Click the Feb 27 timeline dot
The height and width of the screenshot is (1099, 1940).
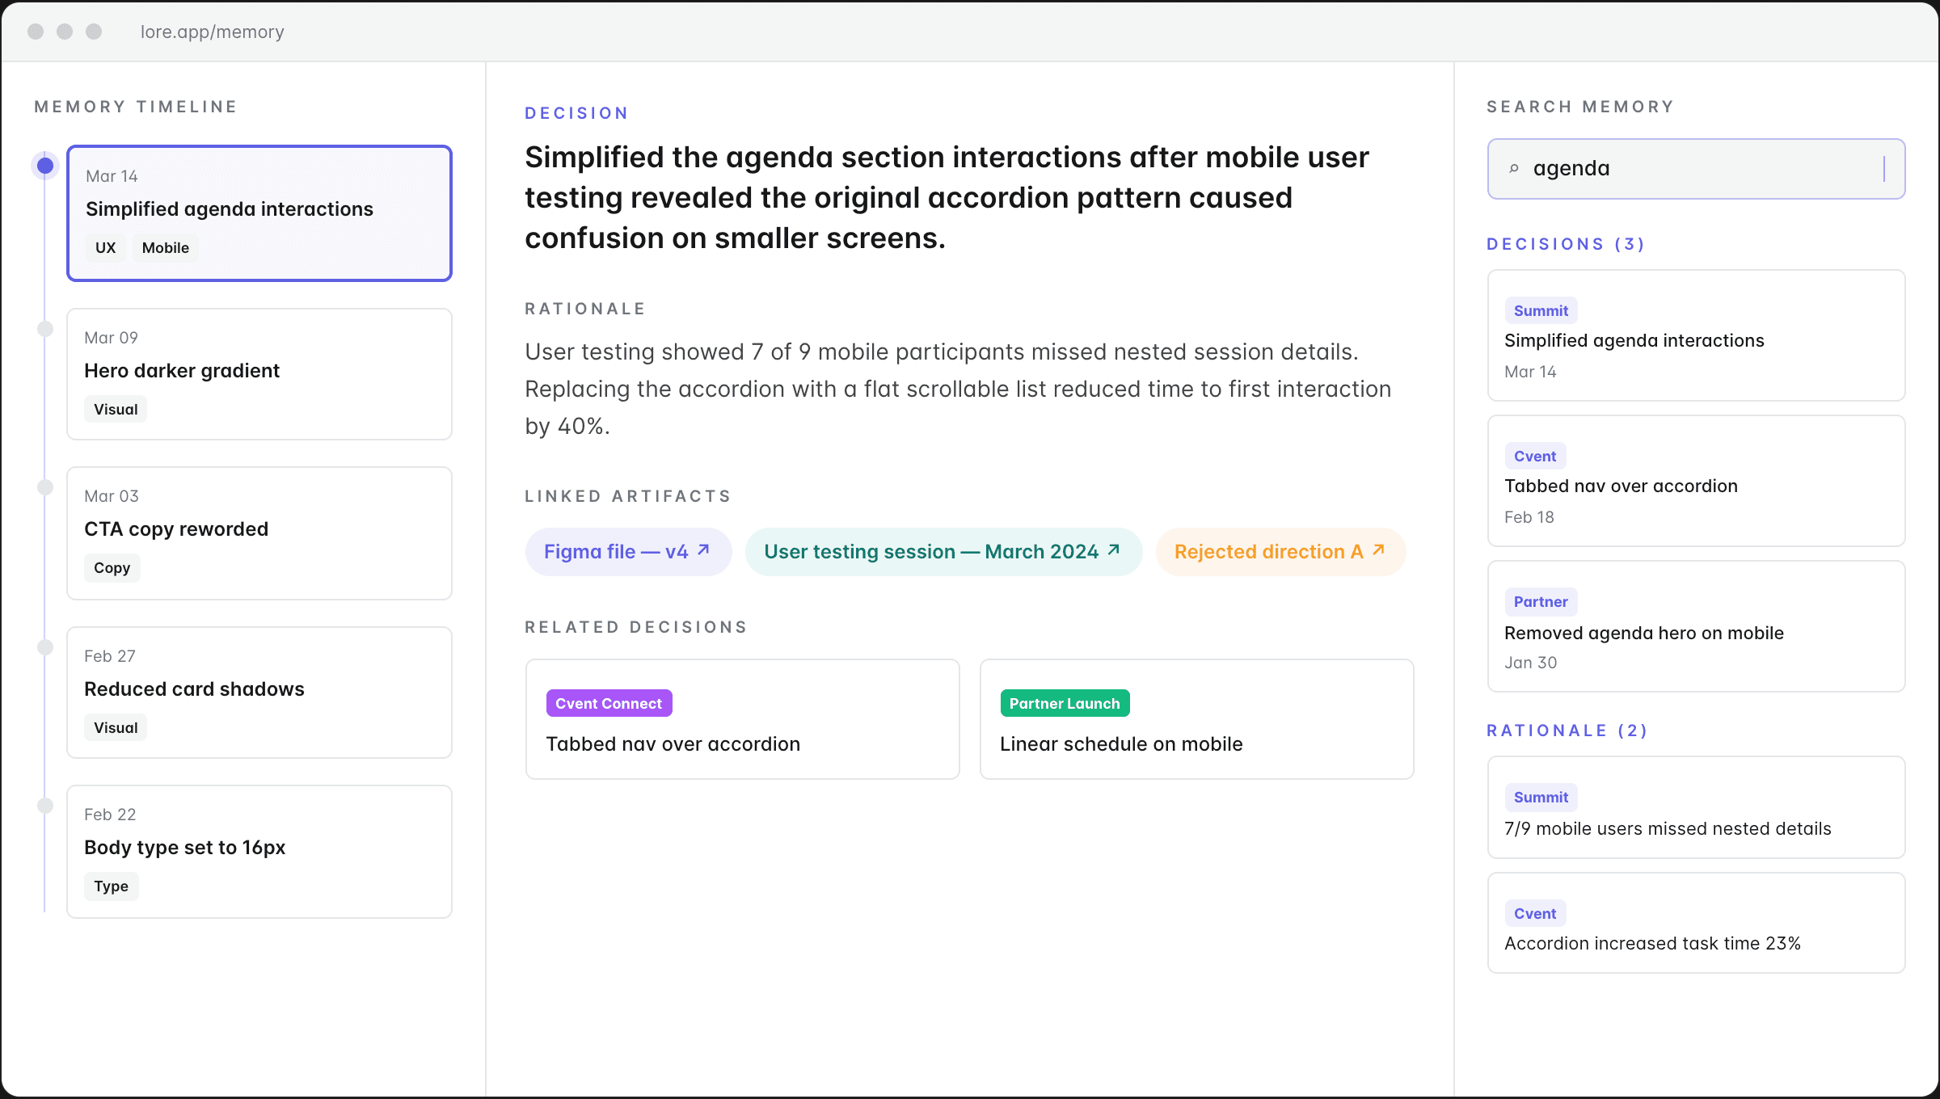click(45, 647)
